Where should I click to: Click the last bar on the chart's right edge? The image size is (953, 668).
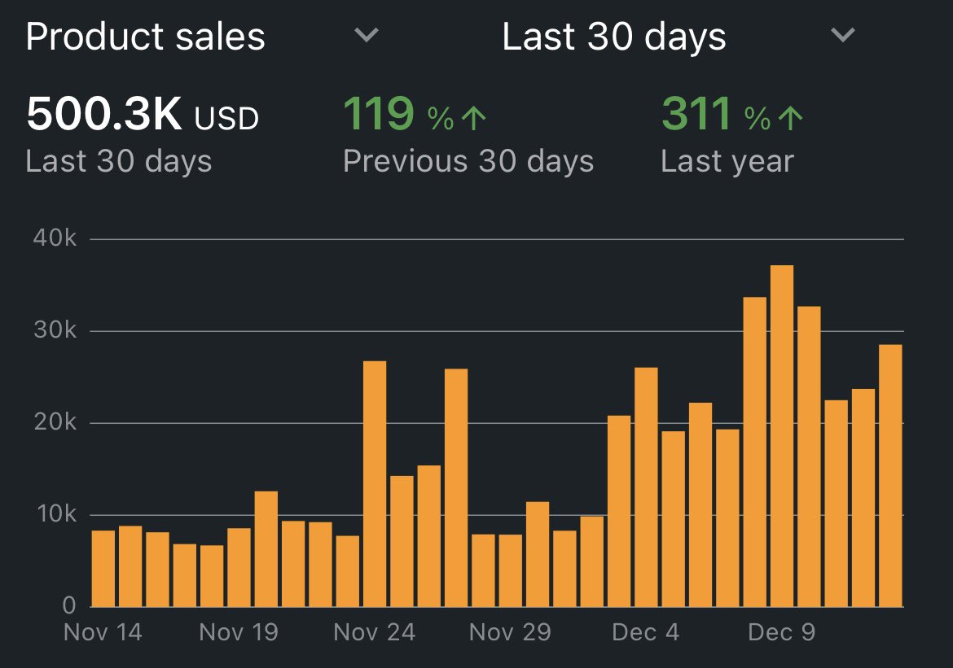pos(889,476)
